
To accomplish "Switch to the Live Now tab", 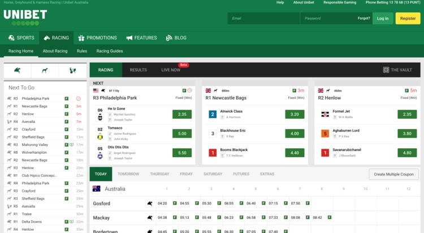I will (171, 70).
